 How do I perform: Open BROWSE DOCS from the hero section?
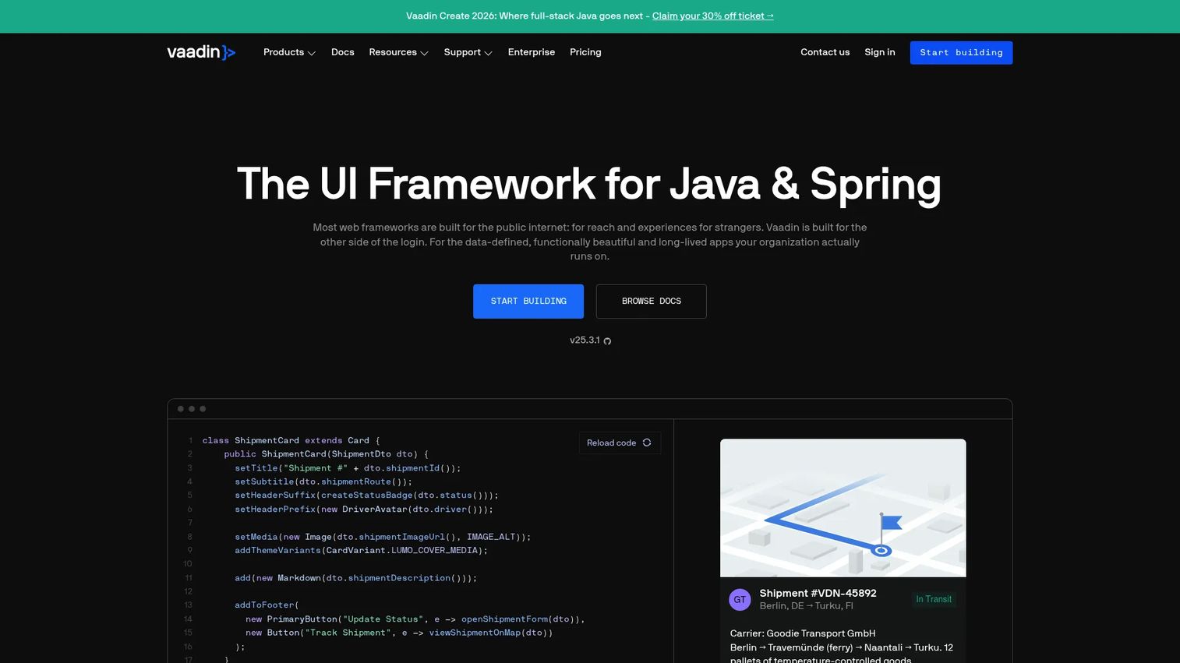(x=652, y=302)
